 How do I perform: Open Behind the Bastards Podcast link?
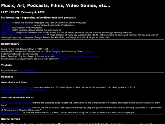point(16,103)
